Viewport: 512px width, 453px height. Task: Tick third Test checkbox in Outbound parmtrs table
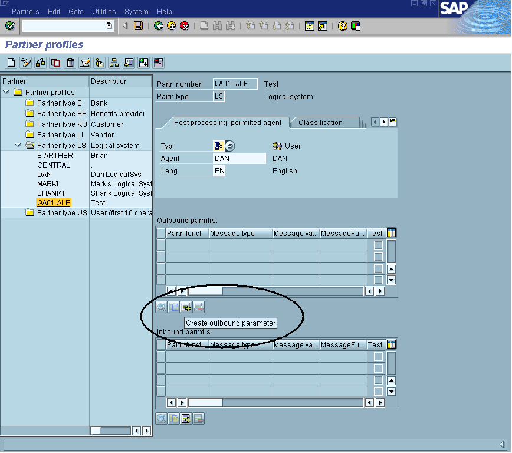coord(378,268)
